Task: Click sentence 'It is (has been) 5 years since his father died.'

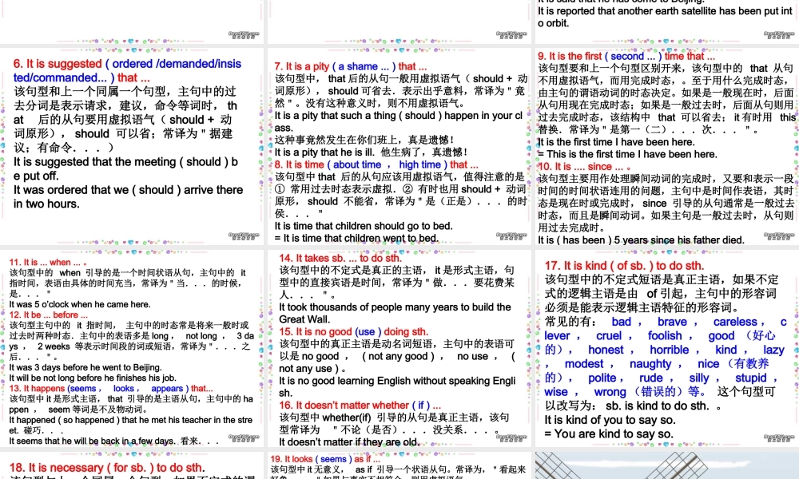Action: pos(641,239)
